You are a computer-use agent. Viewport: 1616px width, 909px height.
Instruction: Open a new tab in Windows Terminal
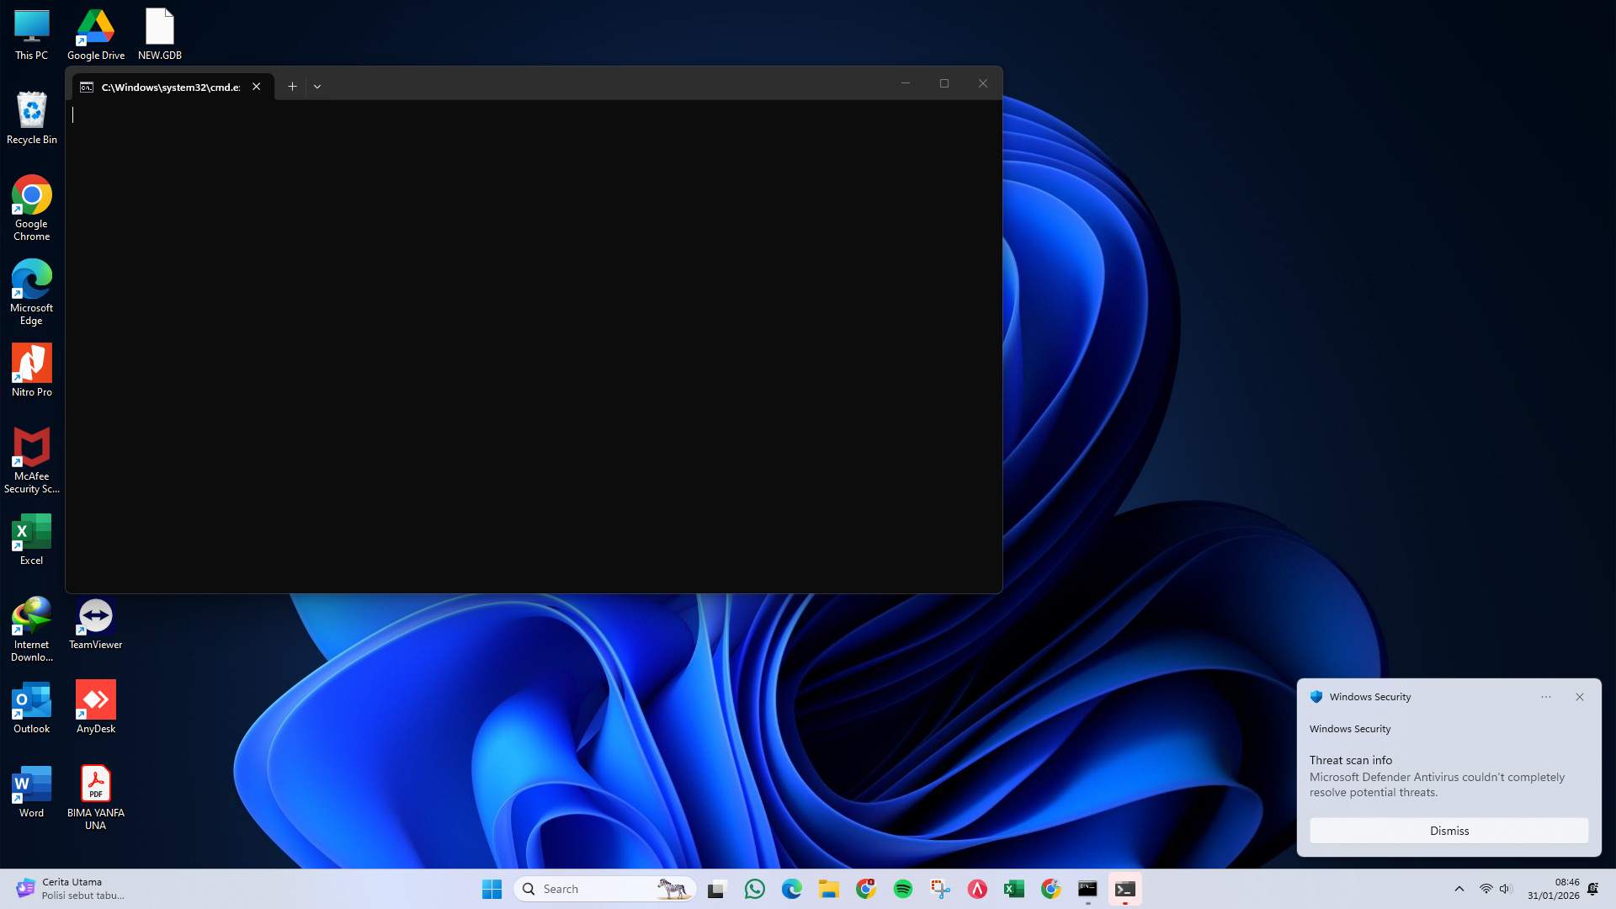[x=292, y=86]
